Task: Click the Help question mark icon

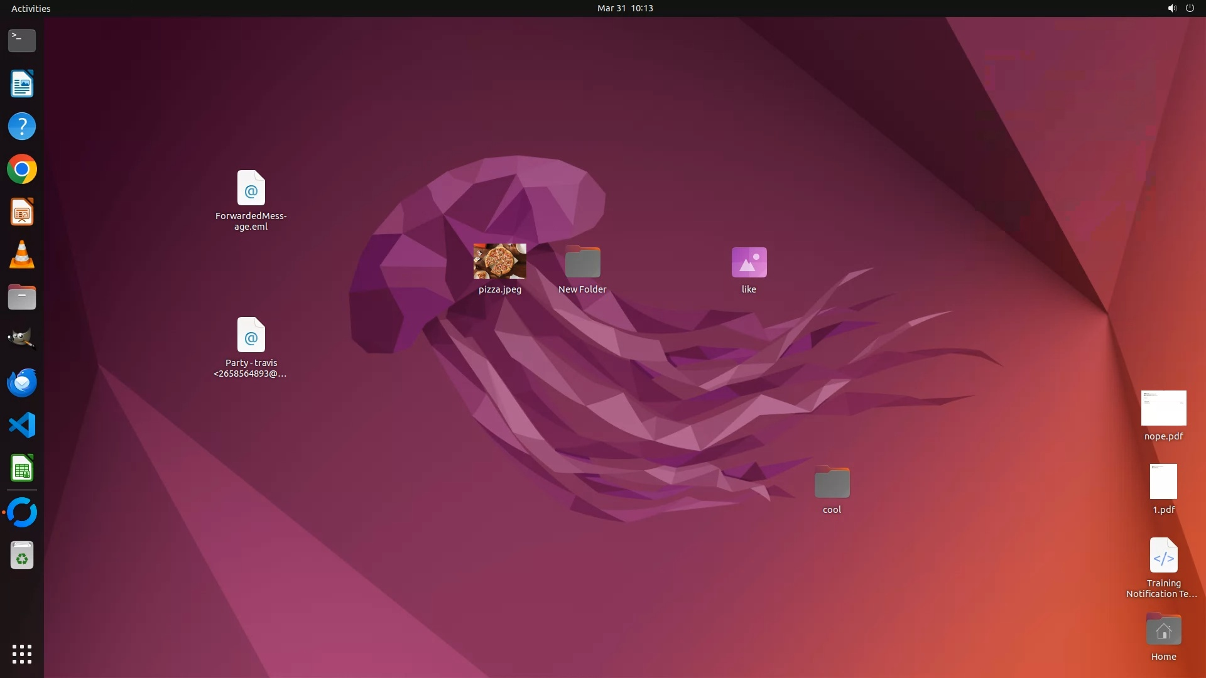Action: [x=22, y=127]
